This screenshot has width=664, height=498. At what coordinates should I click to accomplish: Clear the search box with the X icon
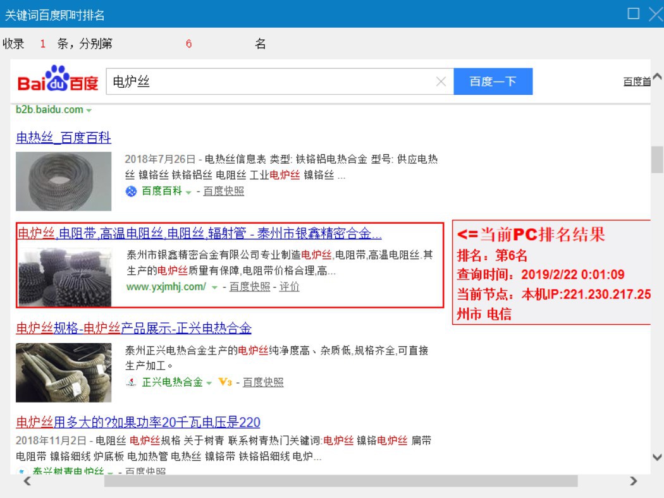point(441,82)
